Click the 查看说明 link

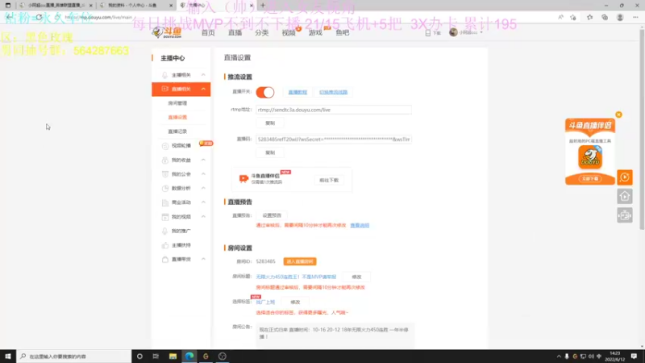[x=360, y=226]
